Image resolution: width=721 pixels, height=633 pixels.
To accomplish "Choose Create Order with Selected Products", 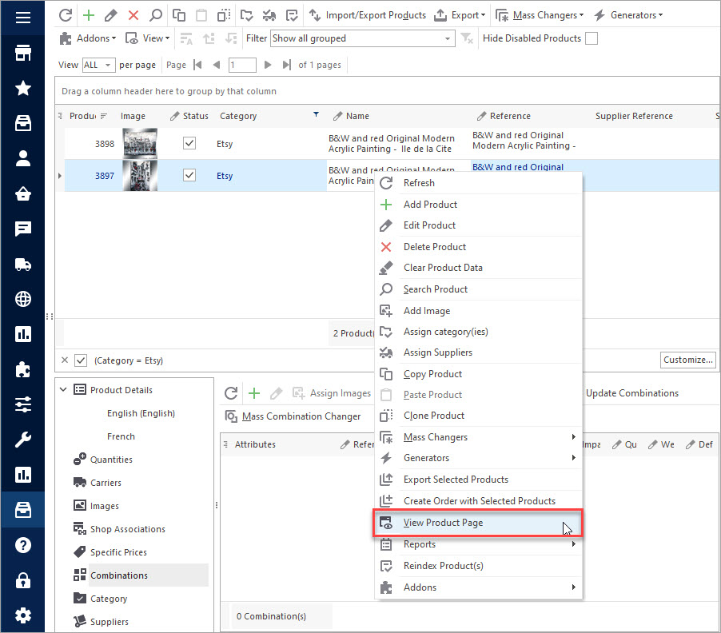I will tap(478, 501).
